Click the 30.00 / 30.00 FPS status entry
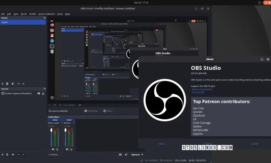 pyautogui.click(x=197, y=161)
